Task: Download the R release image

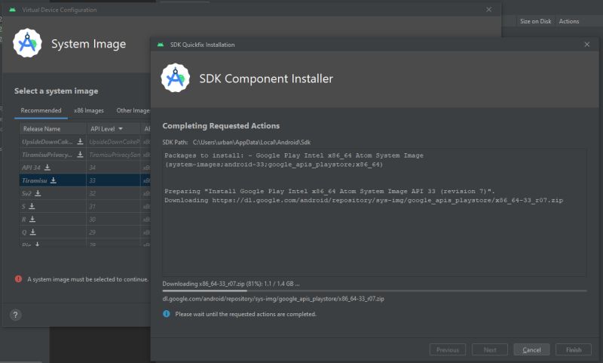Action: tap(32, 219)
